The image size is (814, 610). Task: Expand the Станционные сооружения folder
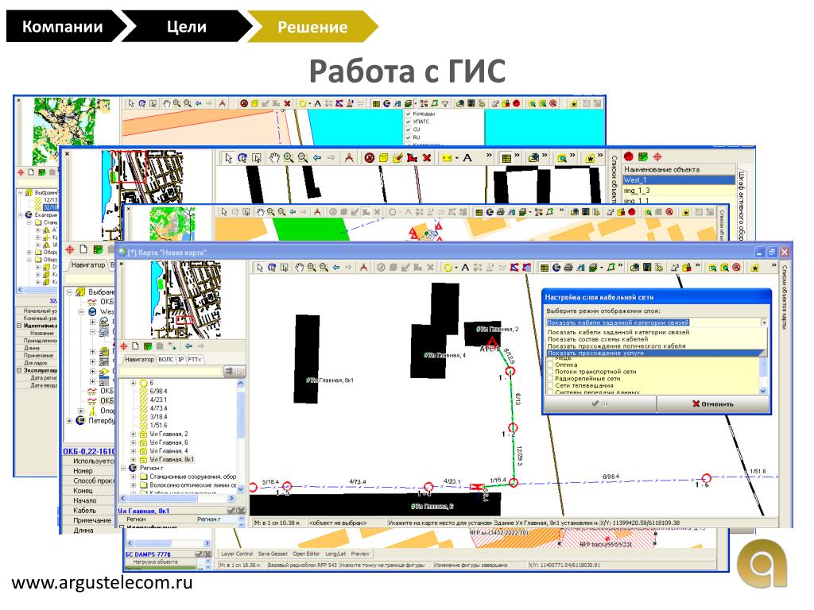coord(133,477)
